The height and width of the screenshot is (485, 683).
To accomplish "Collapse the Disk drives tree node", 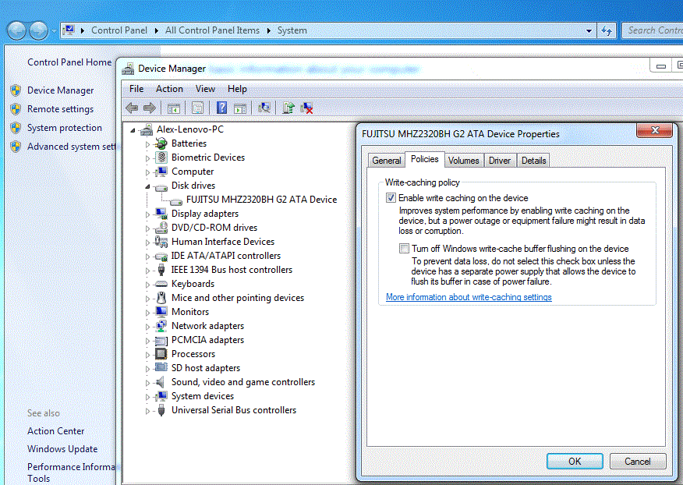I will (148, 186).
